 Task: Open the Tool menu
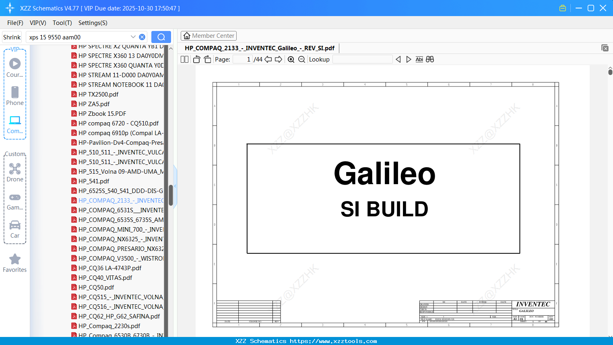62,23
